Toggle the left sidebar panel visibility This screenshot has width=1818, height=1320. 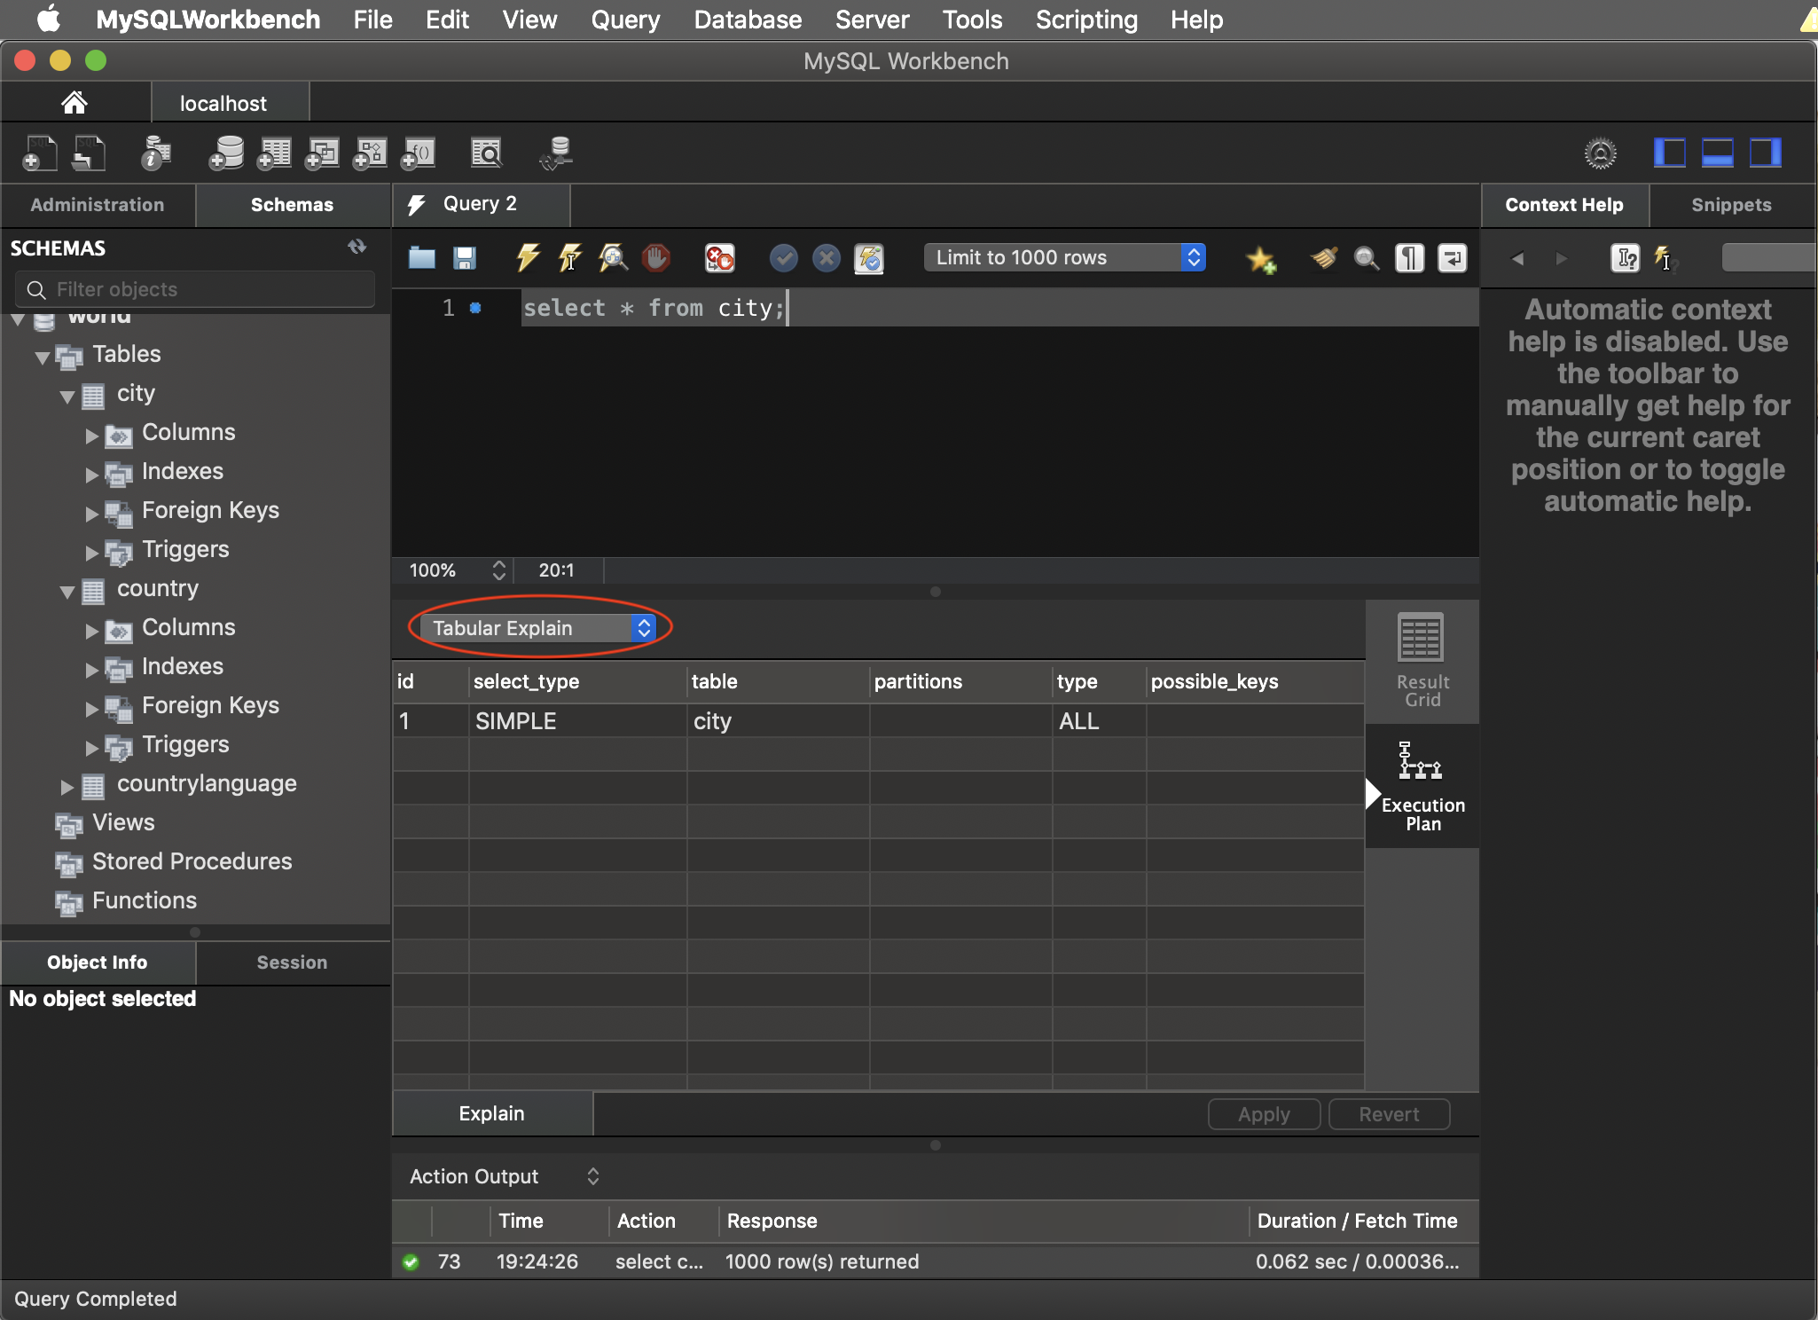tap(1669, 153)
